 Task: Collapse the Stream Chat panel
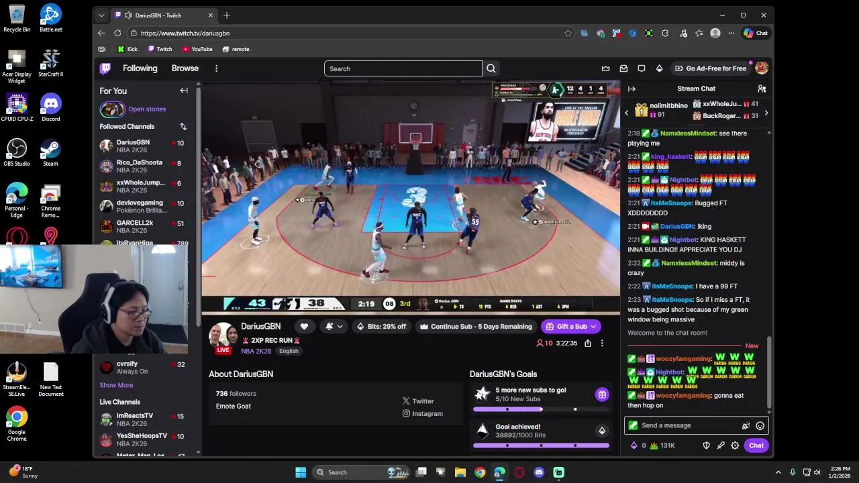point(631,89)
